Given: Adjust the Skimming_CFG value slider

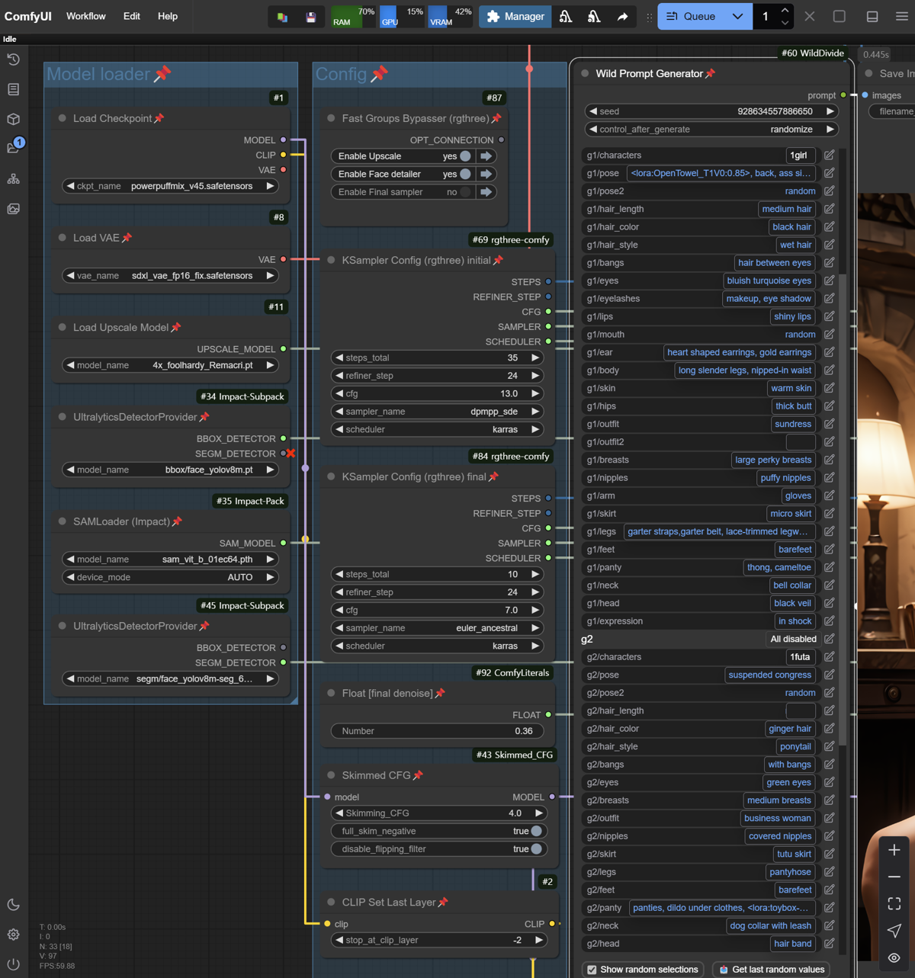Looking at the screenshot, I should point(438,813).
